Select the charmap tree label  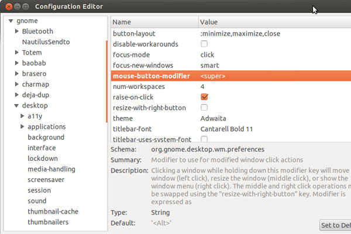pyautogui.click(x=35, y=84)
